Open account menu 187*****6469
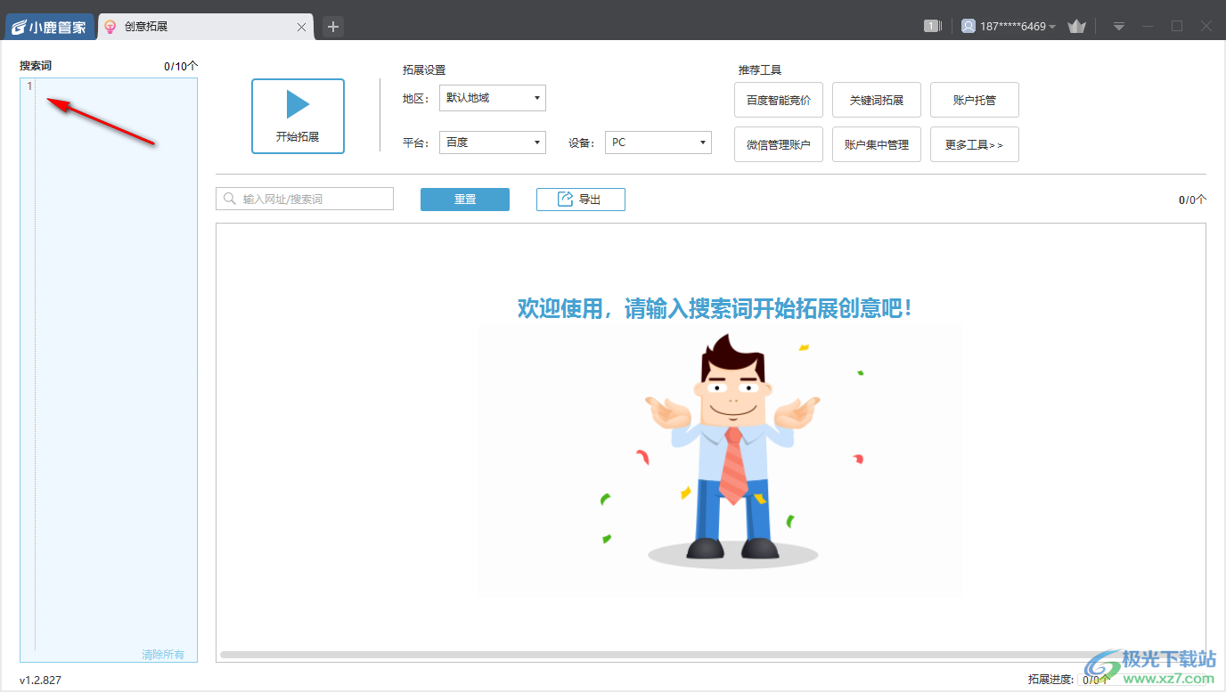Viewport: 1226px width, 693px height. click(1018, 27)
